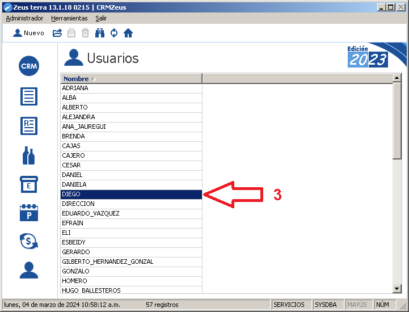Screen dimensions: 409x312
Task: Open the calendar P sidebar icon
Action: click(x=29, y=213)
